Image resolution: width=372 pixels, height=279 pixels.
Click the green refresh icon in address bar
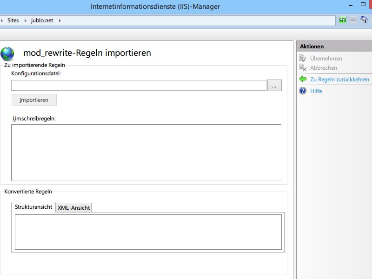point(342,20)
